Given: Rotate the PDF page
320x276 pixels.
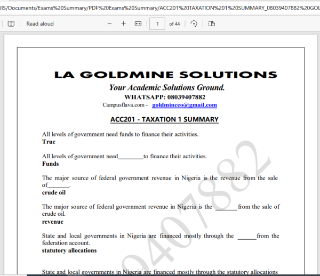Looking at the screenshot, I should 194,24.
